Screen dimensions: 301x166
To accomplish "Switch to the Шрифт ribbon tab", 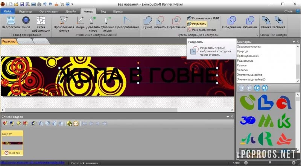I will point(118,12).
